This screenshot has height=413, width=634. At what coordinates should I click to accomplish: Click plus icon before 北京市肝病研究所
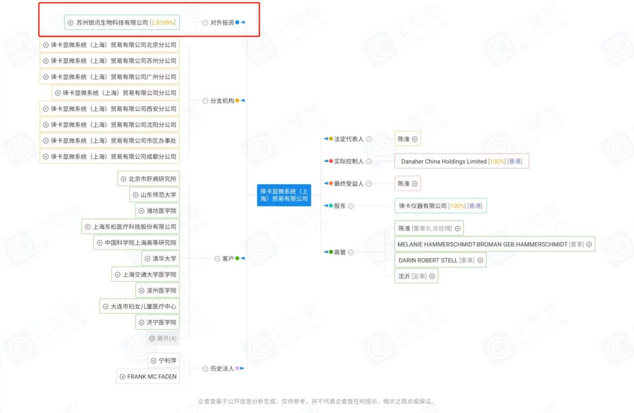(x=123, y=179)
